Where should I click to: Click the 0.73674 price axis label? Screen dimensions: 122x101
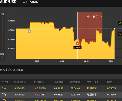[11, 48]
